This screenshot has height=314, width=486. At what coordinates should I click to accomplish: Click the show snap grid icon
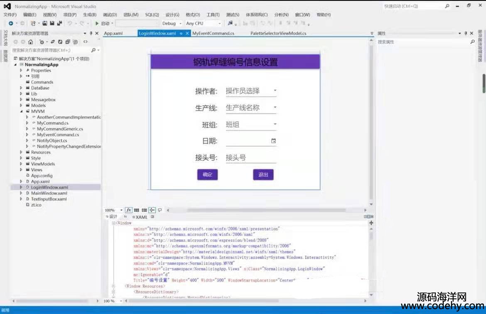136,210
